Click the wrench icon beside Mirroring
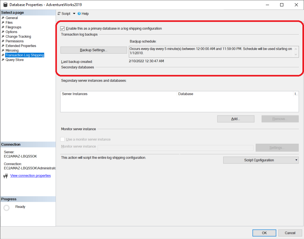Screen dimensions: 304x239 pyautogui.click(x=3, y=50)
